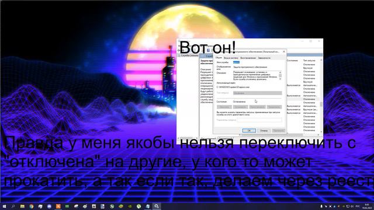Click the Применить button

point(279,131)
